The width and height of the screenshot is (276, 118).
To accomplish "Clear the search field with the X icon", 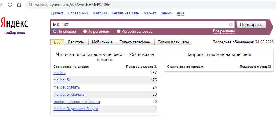I will [x=231, y=25].
